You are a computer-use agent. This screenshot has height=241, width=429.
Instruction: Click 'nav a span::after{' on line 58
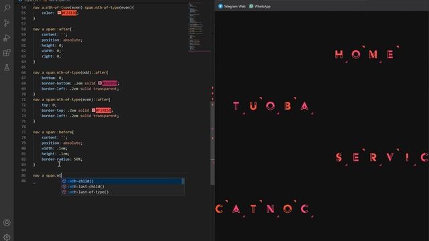[52, 29]
